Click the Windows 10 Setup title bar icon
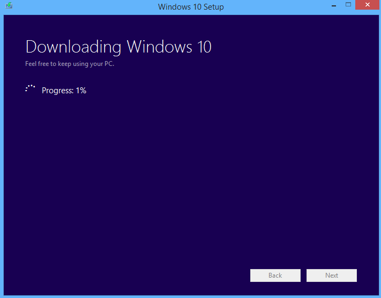Image resolution: width=381 pixels, height=298 pixels. point(9,5)
